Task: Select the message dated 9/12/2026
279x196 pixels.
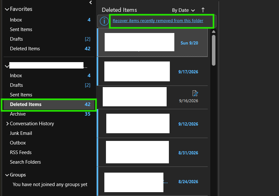Action: 152,123
